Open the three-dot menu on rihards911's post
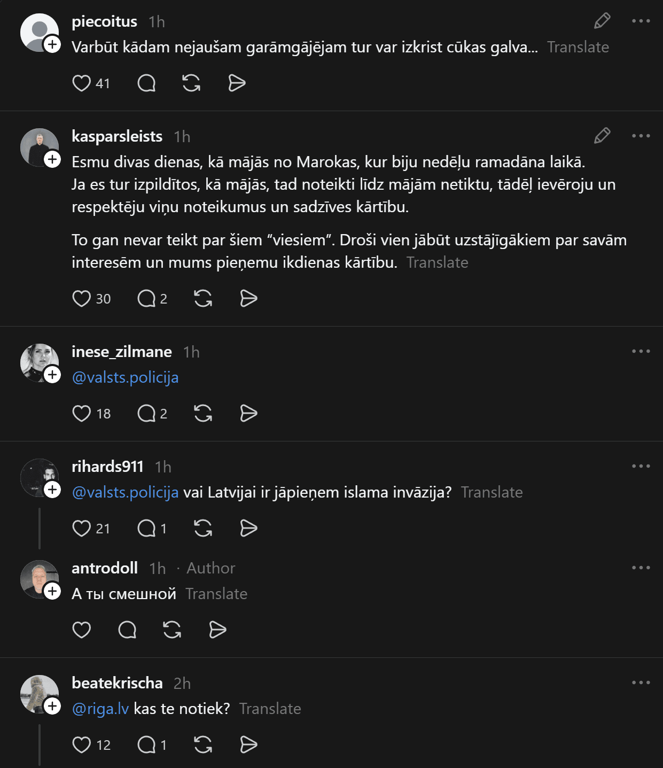Viewport: 663px width, 768px height. point(641,467)
